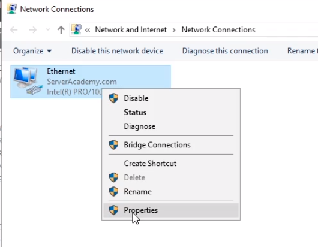The height and width of the screenshot is (247, 318).
Task: Click Diagnose this connection
Action: click(x=225, y=51)
